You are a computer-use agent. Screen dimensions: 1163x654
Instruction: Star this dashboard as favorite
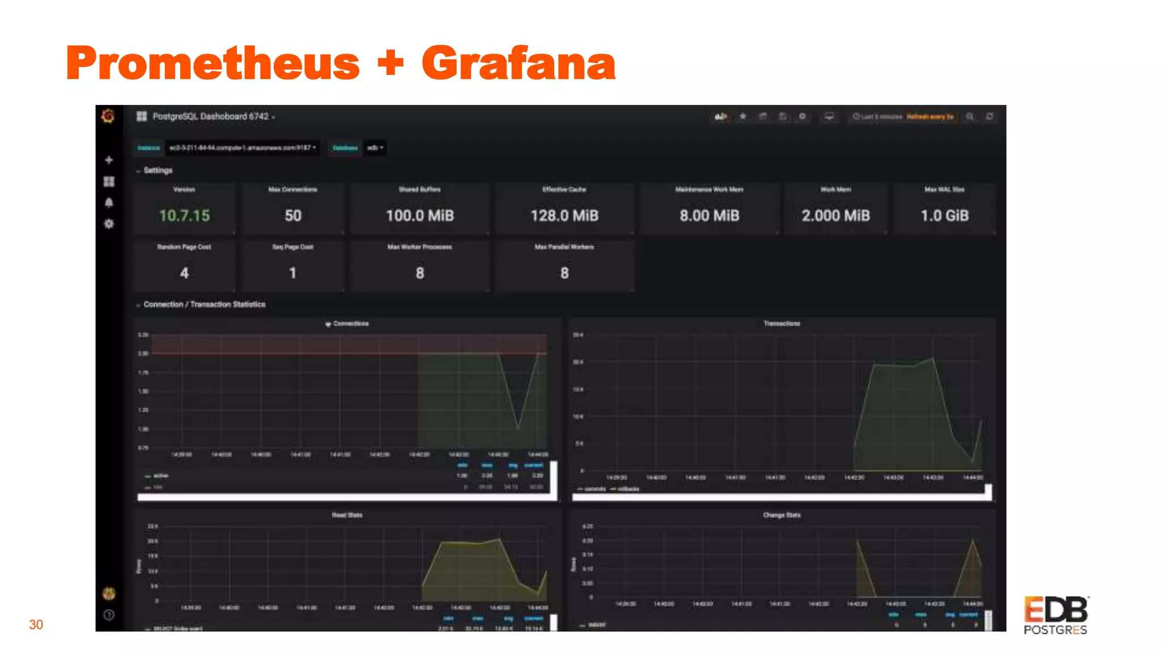(743, 116)
